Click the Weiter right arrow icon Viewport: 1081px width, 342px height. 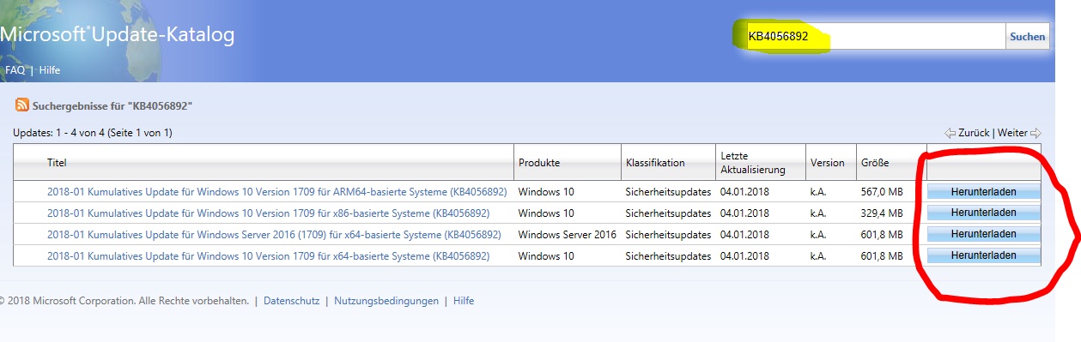pos(1035,133)
